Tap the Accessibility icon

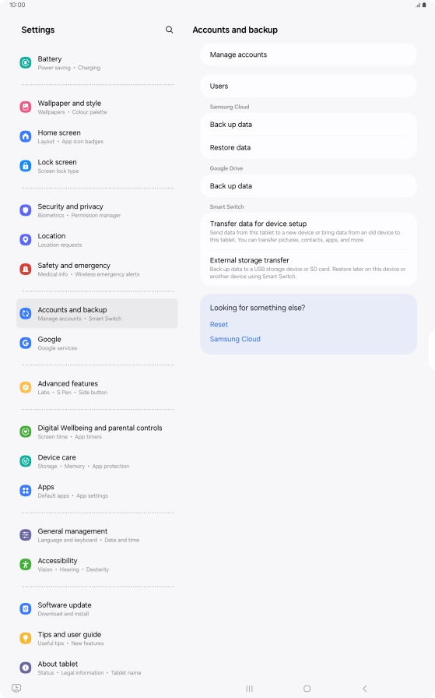coord(26,565)
